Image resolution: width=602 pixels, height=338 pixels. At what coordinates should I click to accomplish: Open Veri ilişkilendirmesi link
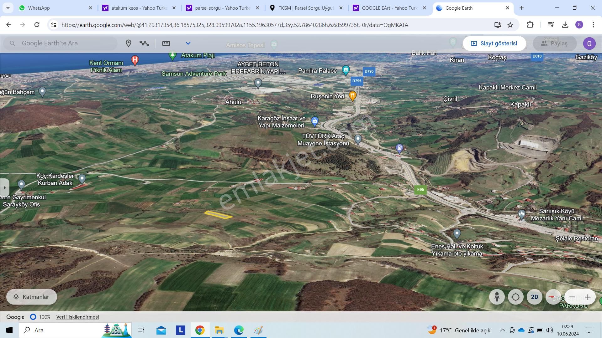[77, 317]
